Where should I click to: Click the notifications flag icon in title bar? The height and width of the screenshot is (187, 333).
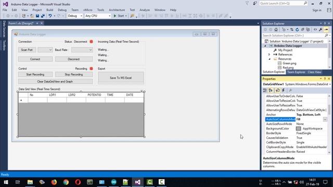247,4
